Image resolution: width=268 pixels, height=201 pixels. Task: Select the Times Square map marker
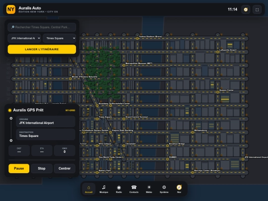97,119
